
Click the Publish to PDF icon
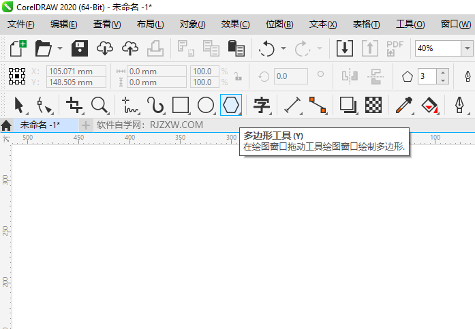(395, 48)
